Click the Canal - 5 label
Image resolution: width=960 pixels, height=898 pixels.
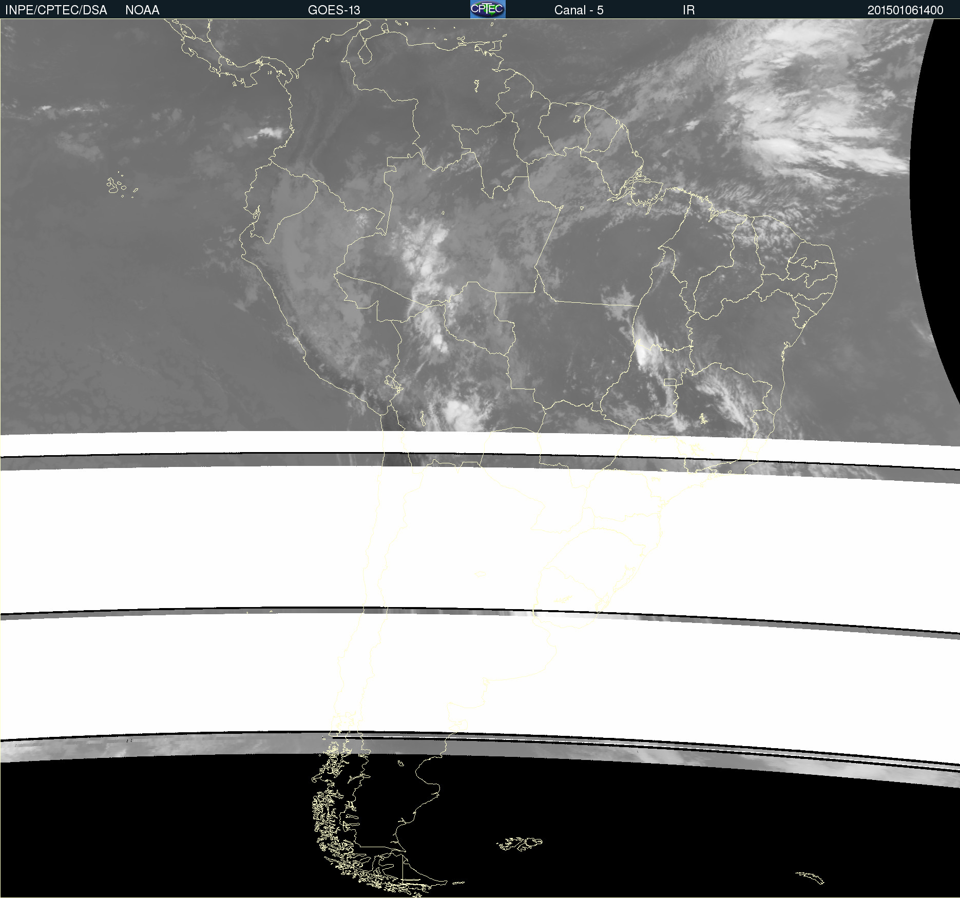[579, 10]
